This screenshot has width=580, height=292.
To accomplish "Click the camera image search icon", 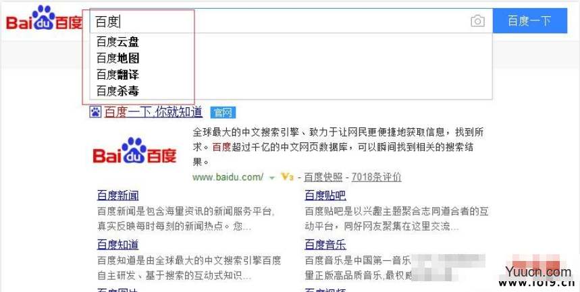I will pyautogui.click(x=477, y=21).
